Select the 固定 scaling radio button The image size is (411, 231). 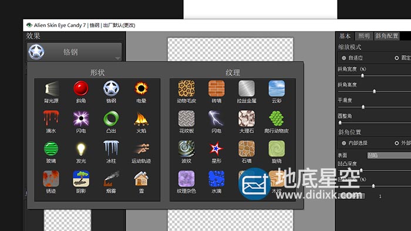[x=396, y=58]
